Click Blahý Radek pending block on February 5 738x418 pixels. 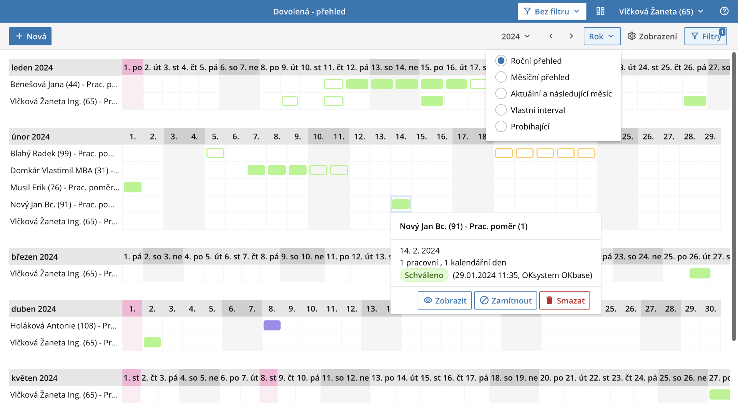point(215,153)
